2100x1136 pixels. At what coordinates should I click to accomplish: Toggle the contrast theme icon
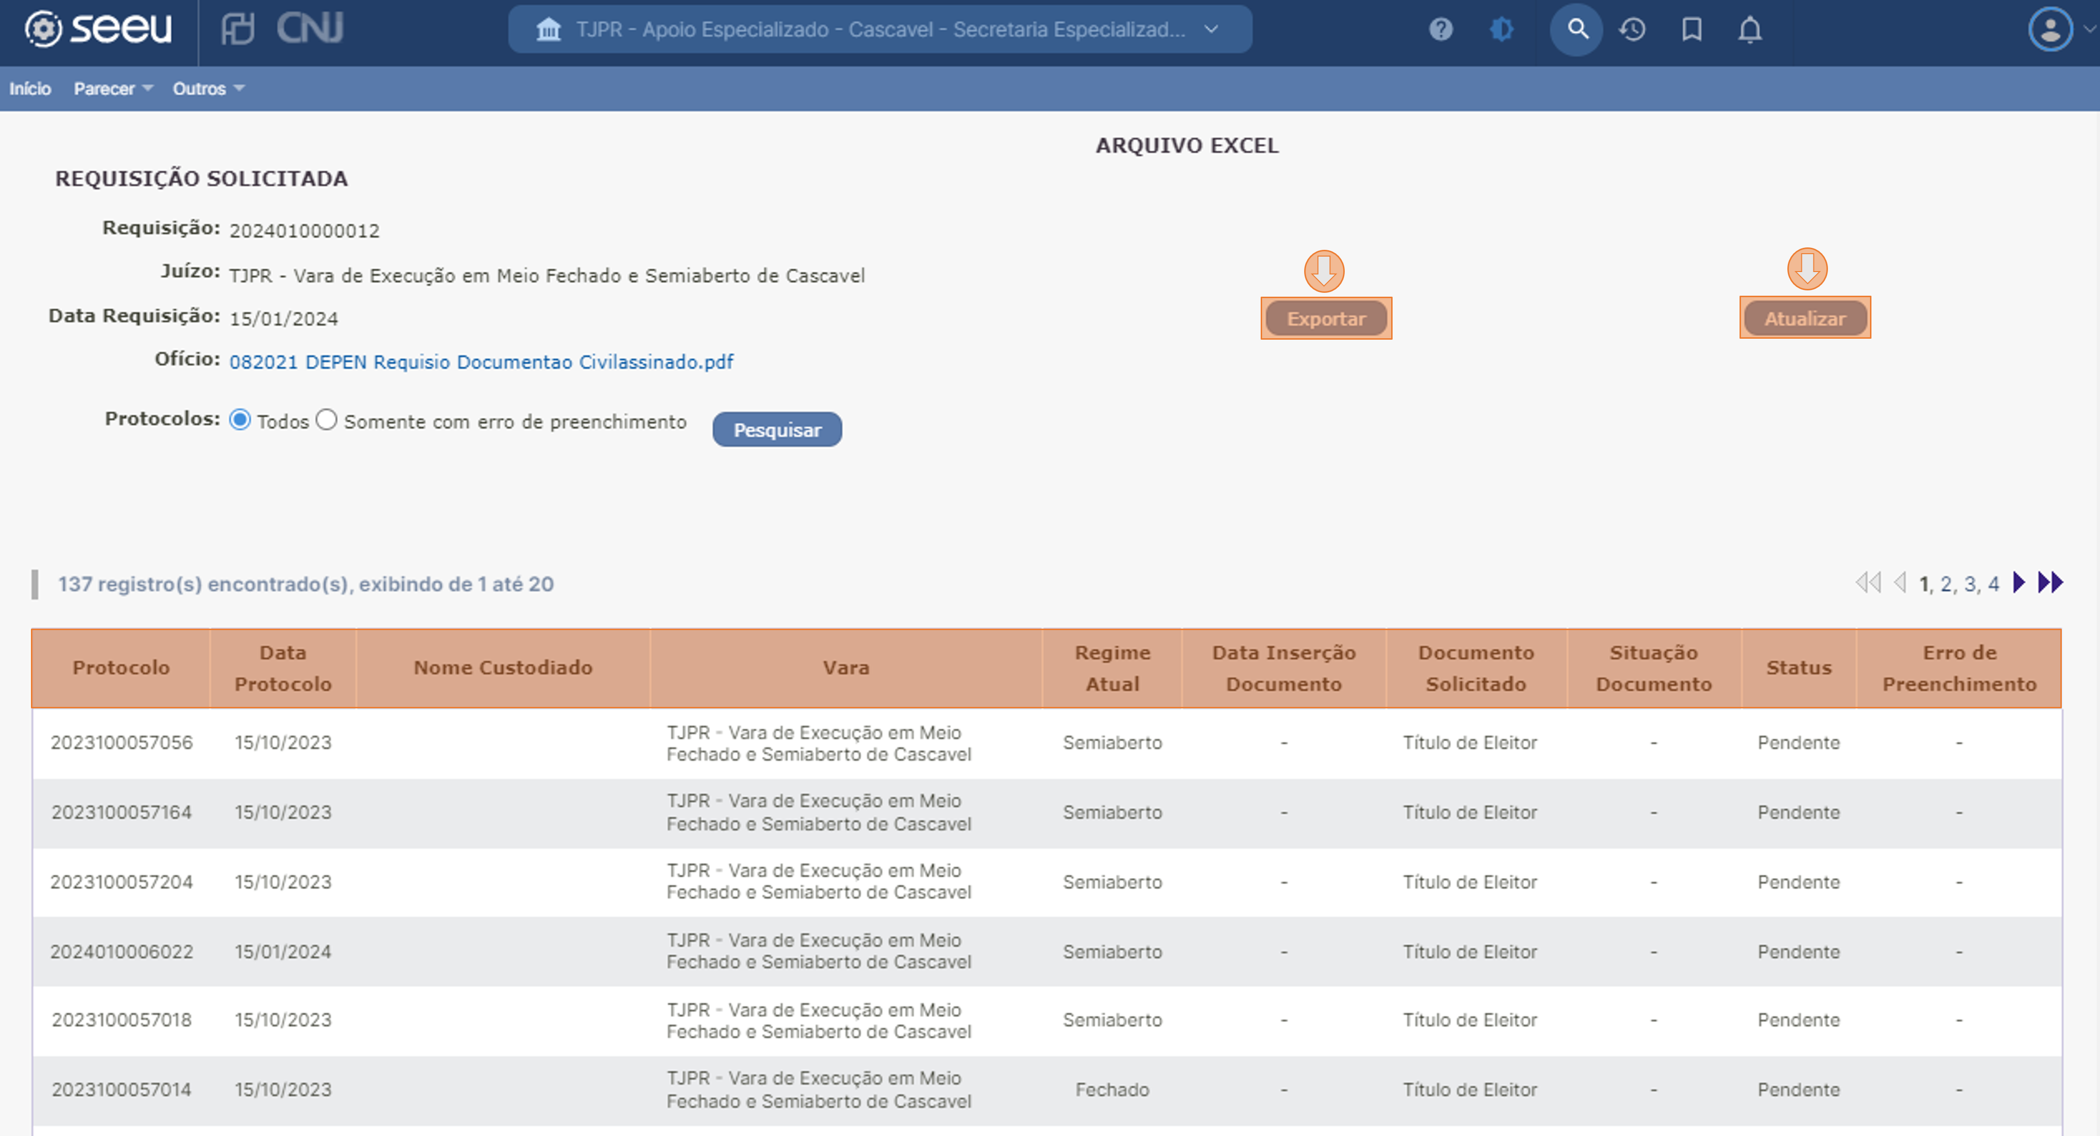tap(1502, 29)
